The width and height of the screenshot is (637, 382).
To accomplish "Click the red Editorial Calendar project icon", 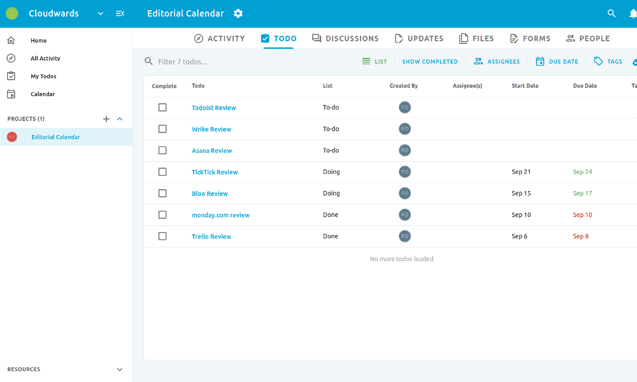I will point(11,137).
